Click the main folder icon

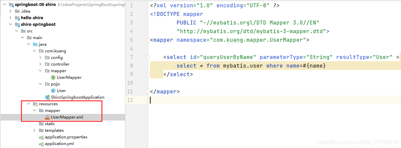(x=29, y=38)
